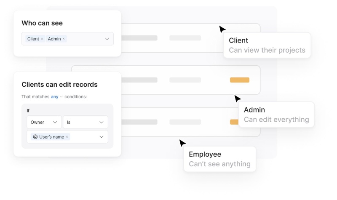Click the 'Can edit everything' text
This screenshot has height=200, width=337.
tap(276, 120)
